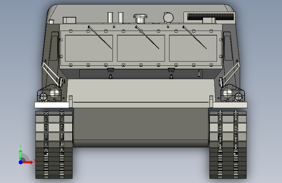Select the light upper front hull plate
The image size is (282, 183).
141,91
